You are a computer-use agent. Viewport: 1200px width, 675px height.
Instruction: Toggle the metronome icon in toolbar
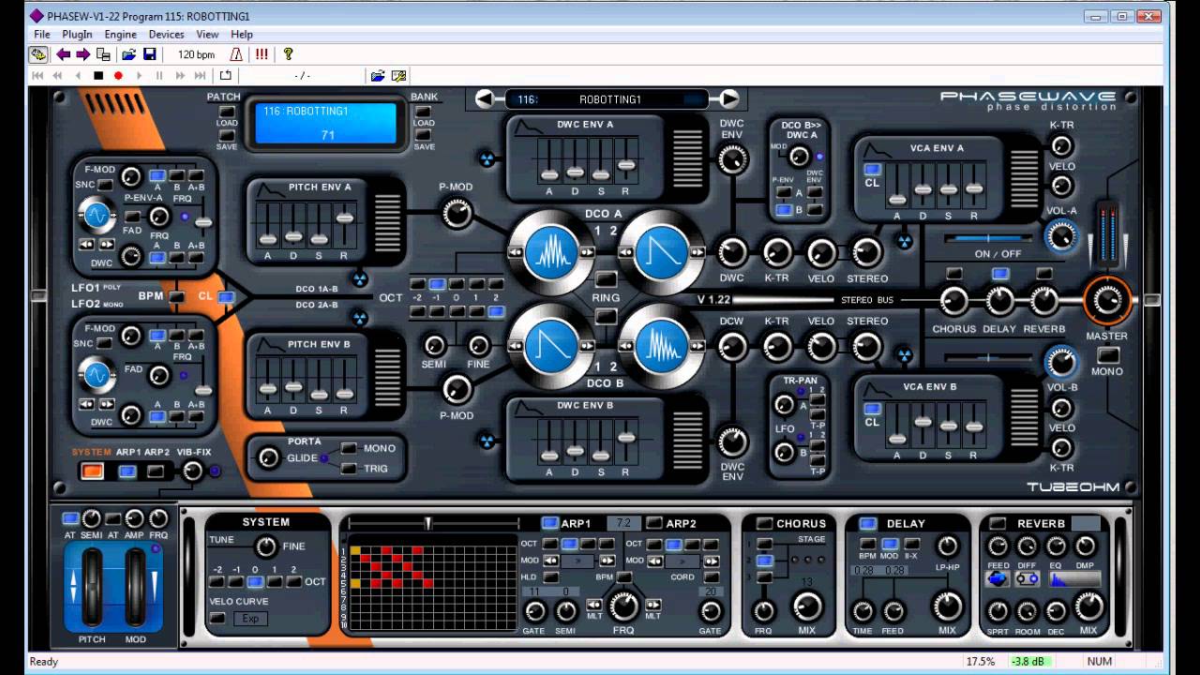[236, 54]
